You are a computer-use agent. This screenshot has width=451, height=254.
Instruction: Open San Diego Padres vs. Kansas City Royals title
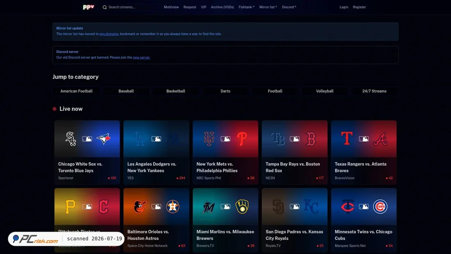pyautogui.click(x=294, y=235)
